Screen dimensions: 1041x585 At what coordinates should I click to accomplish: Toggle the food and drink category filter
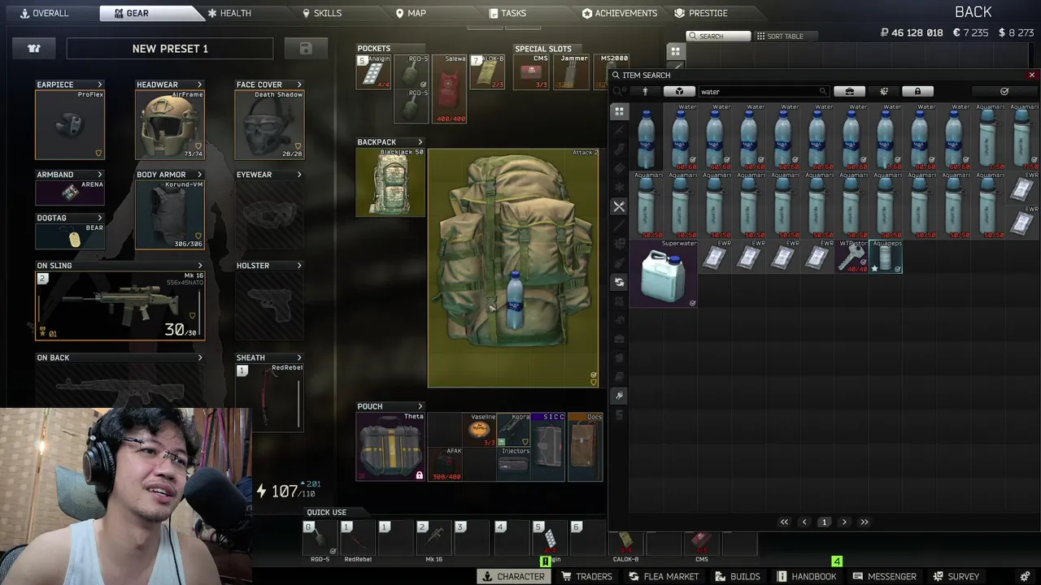pyautogui.click(x=619, y=207)
